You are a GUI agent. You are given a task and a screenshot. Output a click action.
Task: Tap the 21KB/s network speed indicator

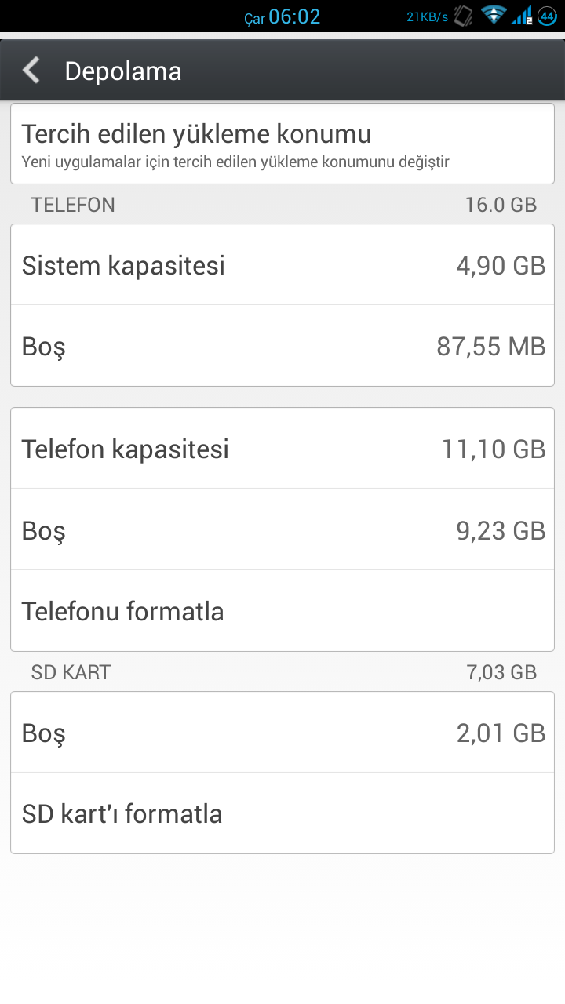pos(427,16)
